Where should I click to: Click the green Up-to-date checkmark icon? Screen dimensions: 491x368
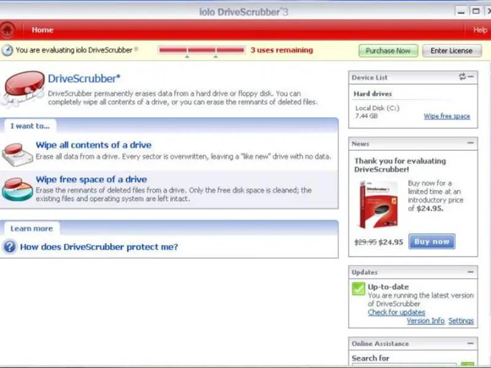click(358, 288)
